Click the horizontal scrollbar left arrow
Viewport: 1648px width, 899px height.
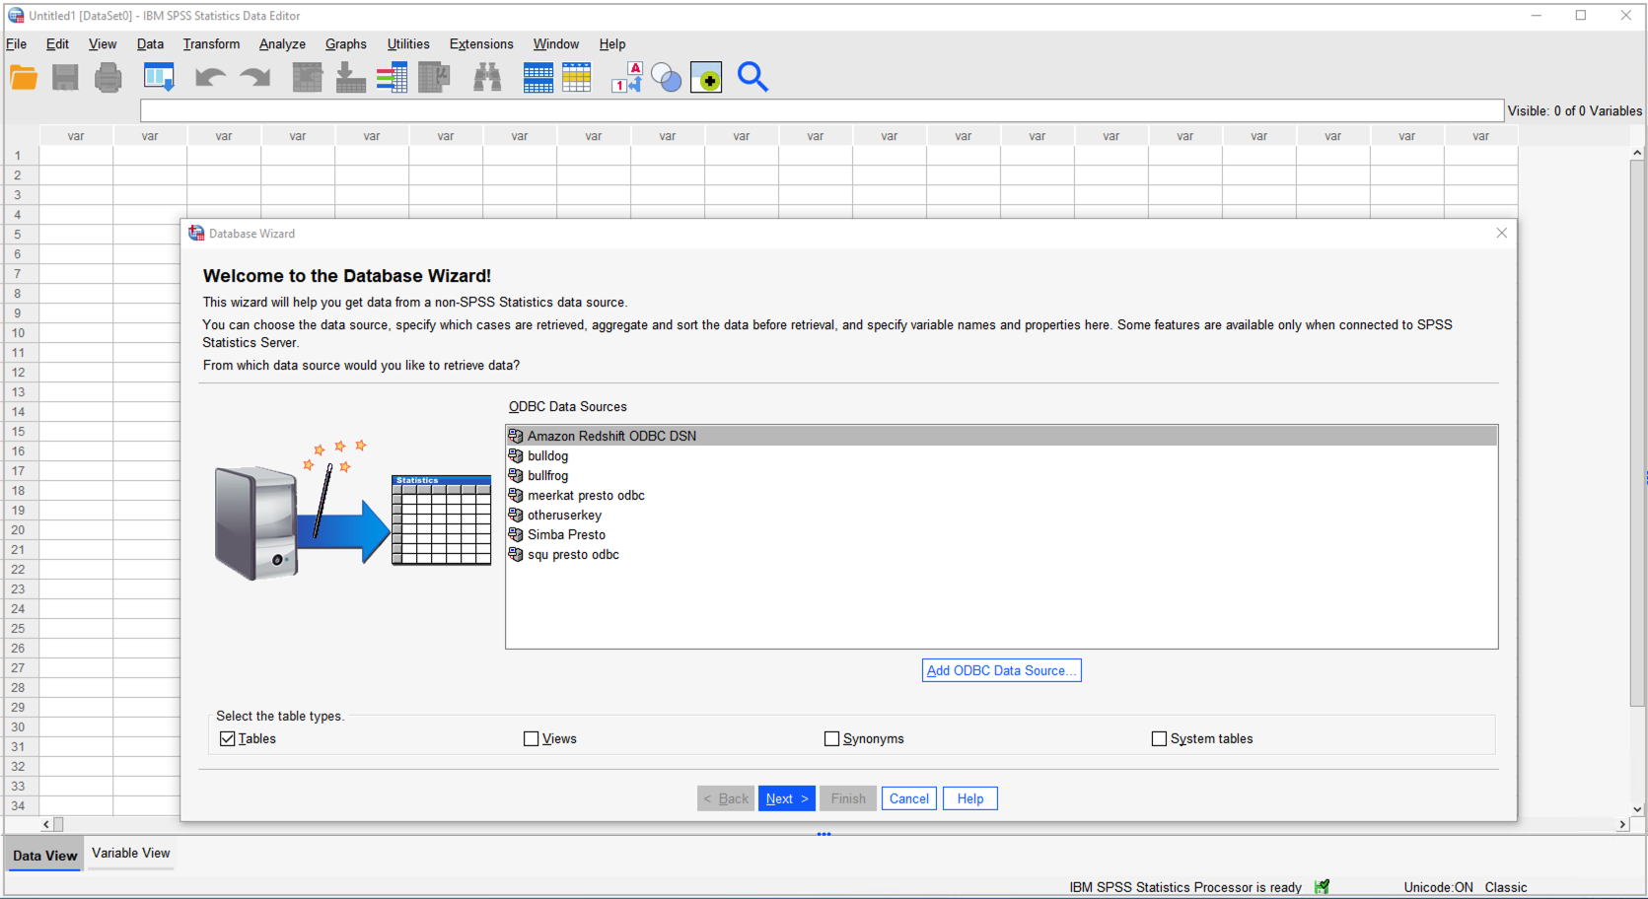[46, 824]
